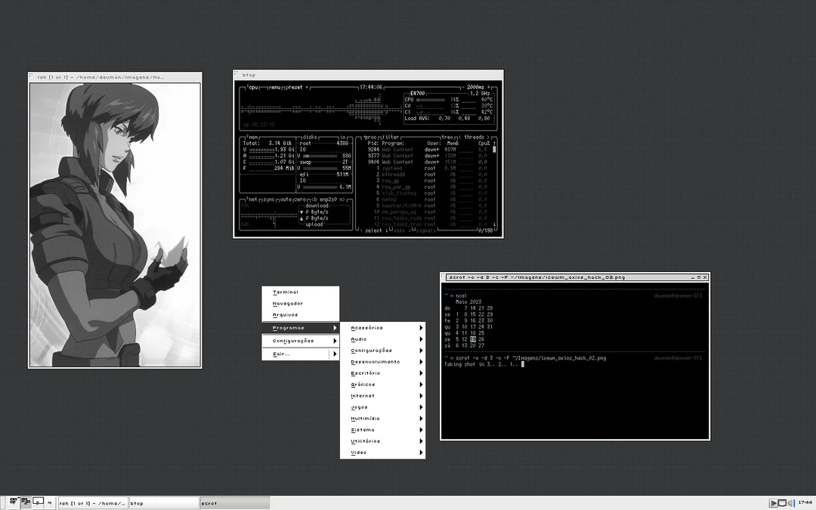The image size is (816, 510).
Task: Click the 'filter' control in btop's process panel
Action: tap(390, 137)
